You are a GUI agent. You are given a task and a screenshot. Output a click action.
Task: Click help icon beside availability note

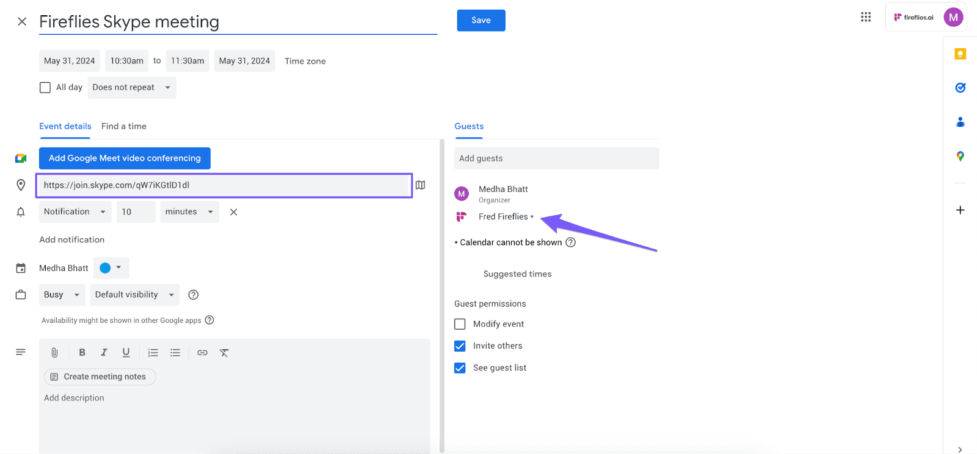pyautogui.click(x=209, y=320)
